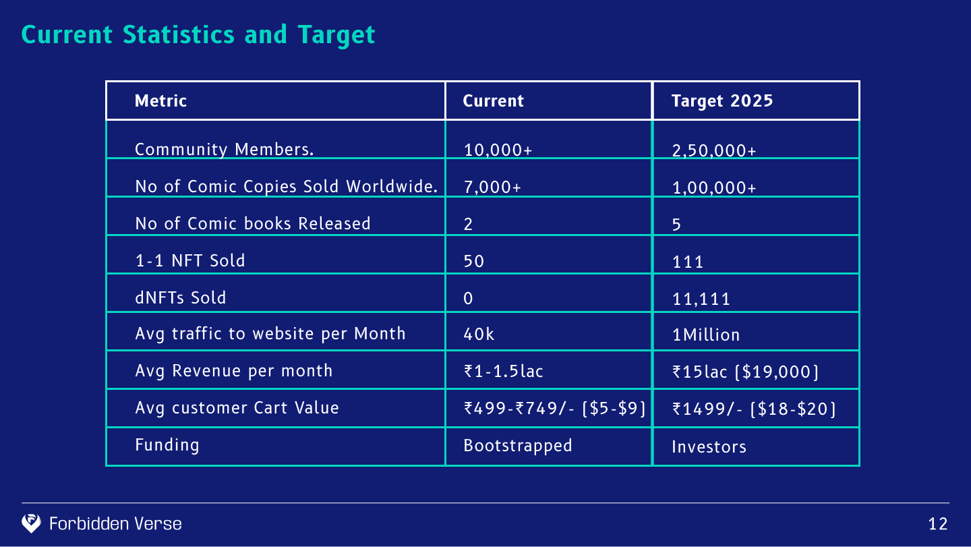
Task: Click the 1Million target traffic cell
Action: click(x=706, y=335)
